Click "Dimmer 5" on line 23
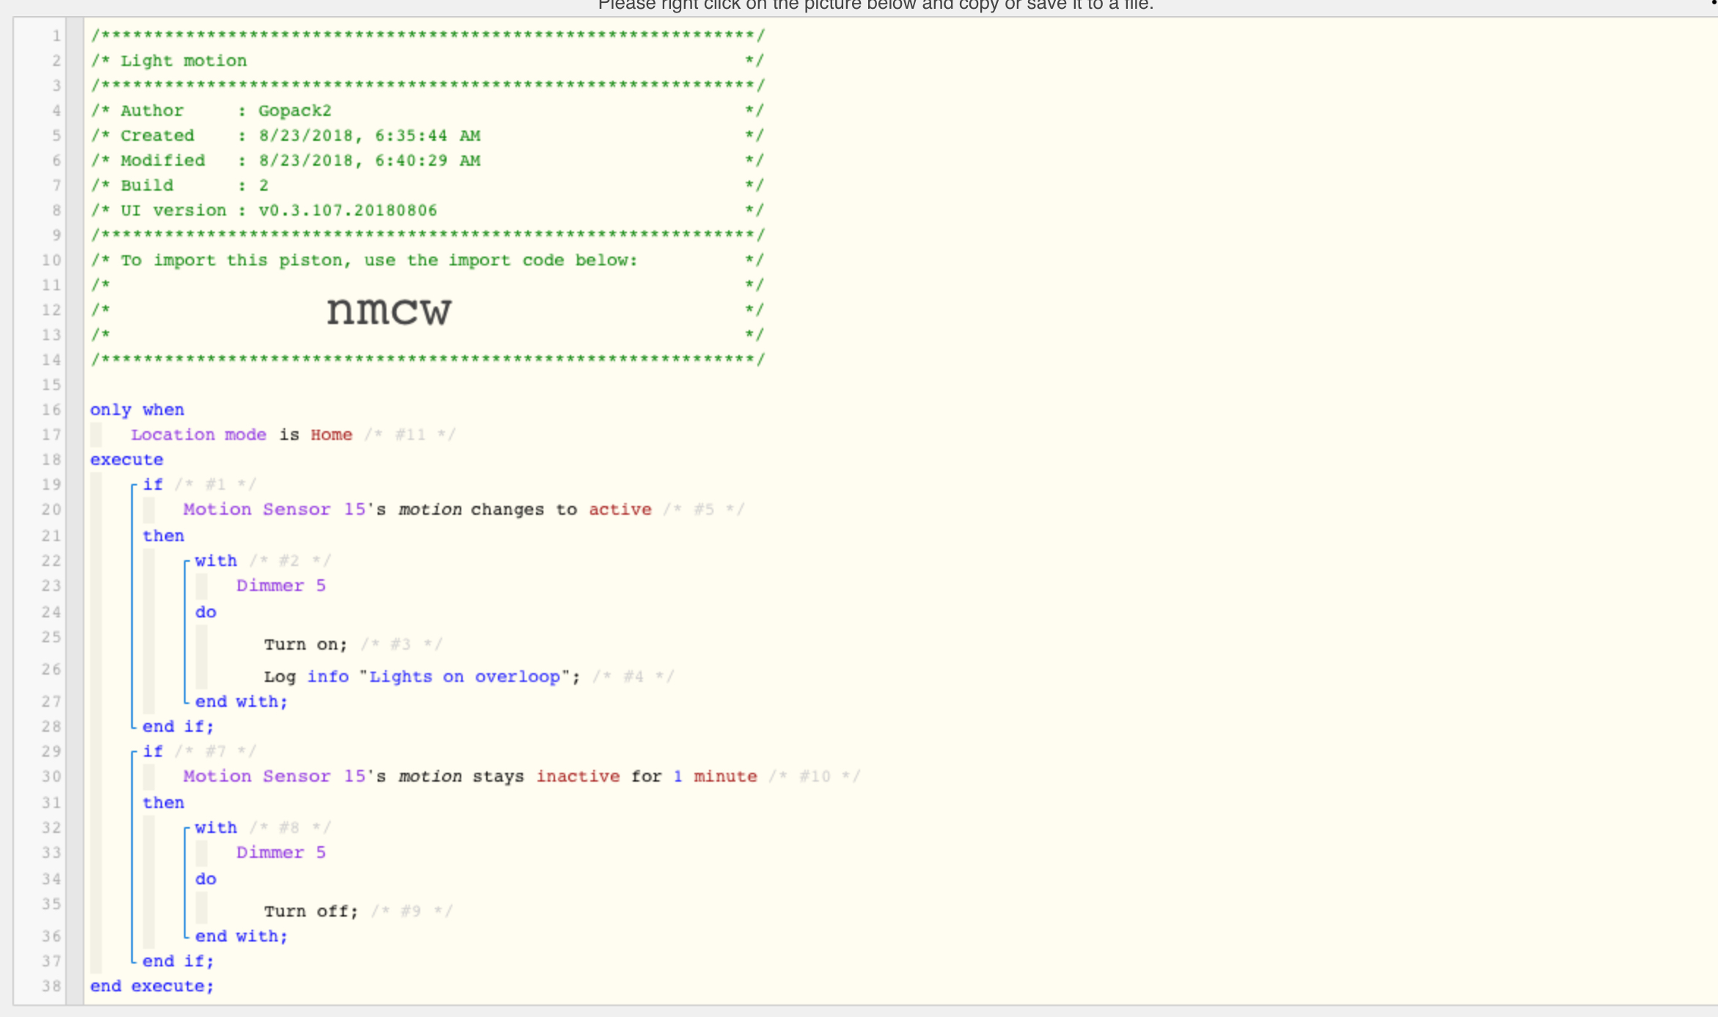 point(281,586)
